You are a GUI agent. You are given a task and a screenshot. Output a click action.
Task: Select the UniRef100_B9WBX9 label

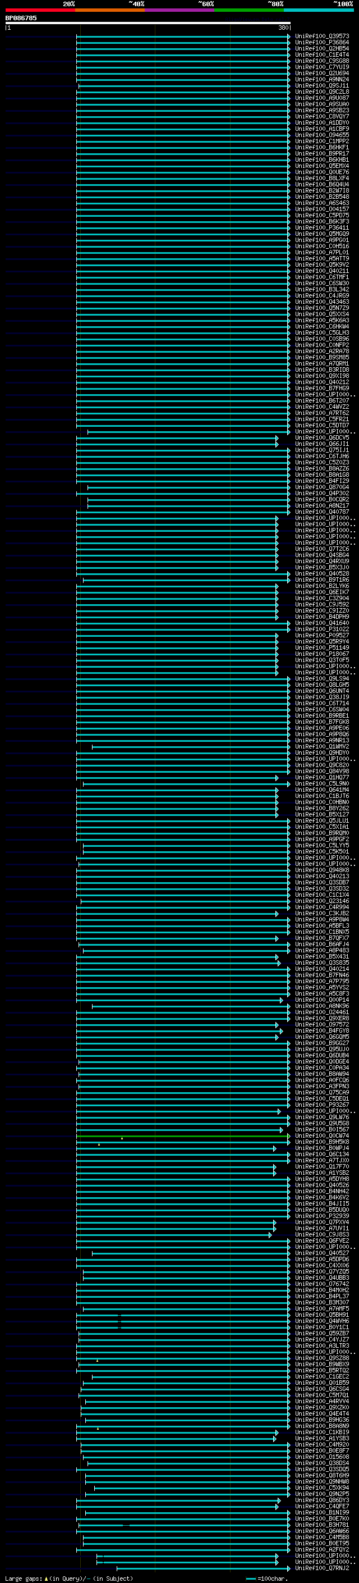pos(322,1364)
